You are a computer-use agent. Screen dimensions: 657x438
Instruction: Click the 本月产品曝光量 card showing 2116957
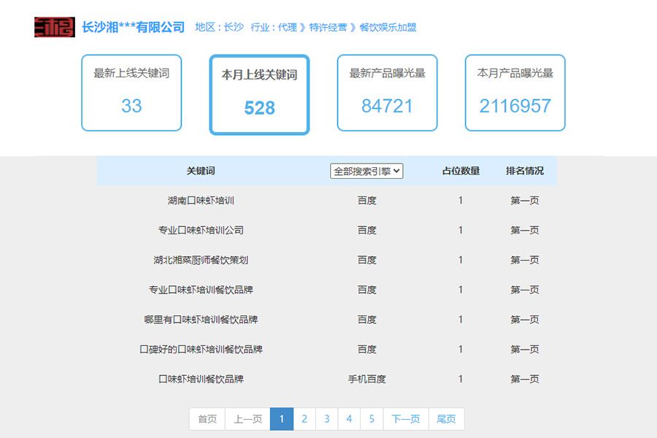coord(515,92)
